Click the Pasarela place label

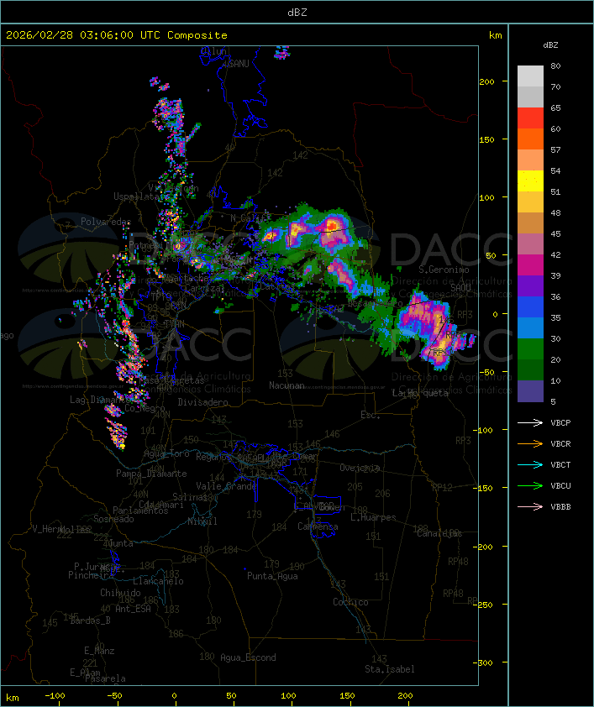pos(105,678)
